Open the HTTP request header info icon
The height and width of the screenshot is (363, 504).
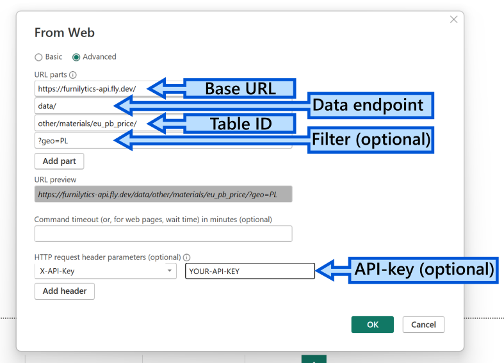[187, 257]
